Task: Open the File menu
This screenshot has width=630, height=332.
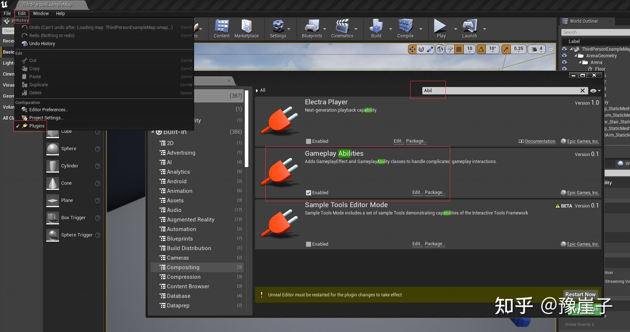Action: click(7, 14)
